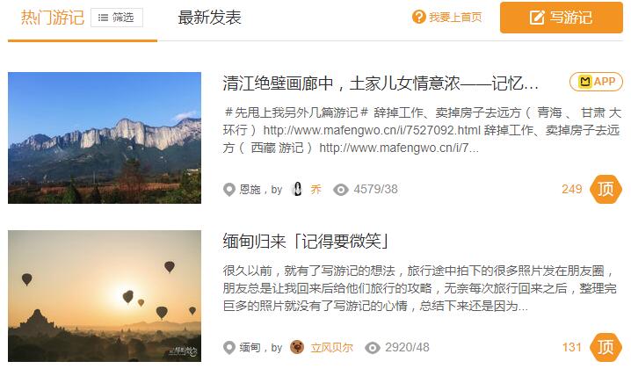Click the 写游记 write button
Image resolution: width=631 pixels, height=376 pixels.
click(x=562, y=18)
